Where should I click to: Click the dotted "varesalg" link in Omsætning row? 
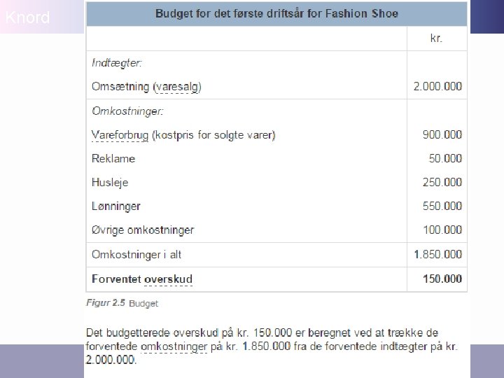click(177, 87)
